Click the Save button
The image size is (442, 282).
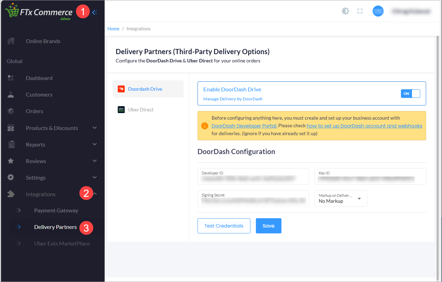(269, 226)
